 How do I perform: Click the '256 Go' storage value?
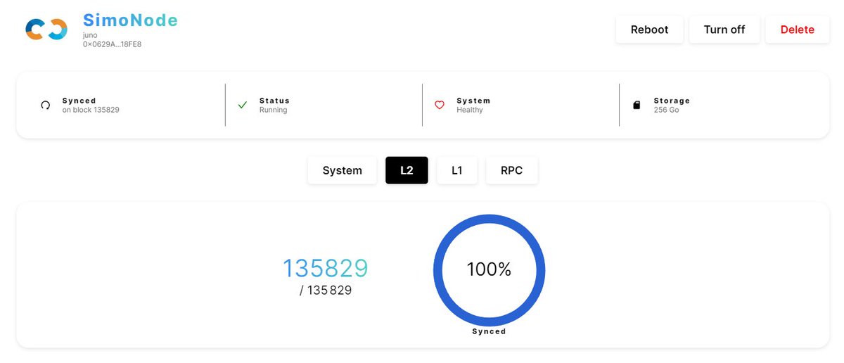coord(666,110)
